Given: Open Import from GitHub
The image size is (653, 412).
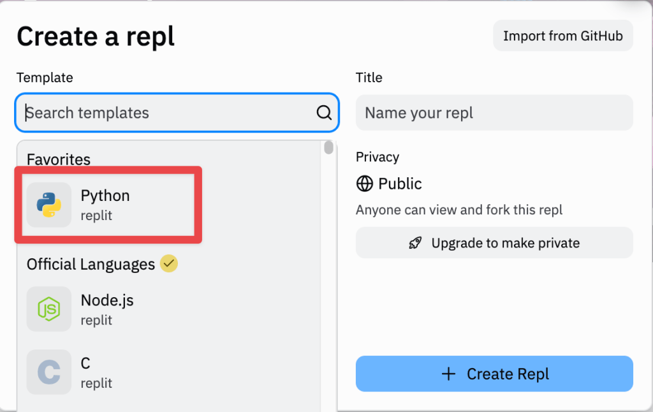Looking at the screenshot, I should (562, 36).
